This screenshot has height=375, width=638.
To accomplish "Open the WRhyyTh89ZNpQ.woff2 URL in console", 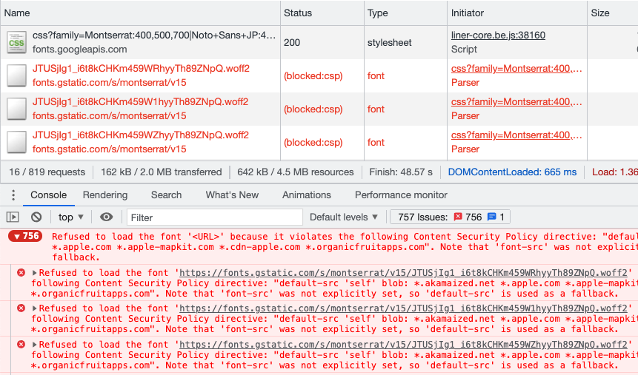I will [403, 273].
